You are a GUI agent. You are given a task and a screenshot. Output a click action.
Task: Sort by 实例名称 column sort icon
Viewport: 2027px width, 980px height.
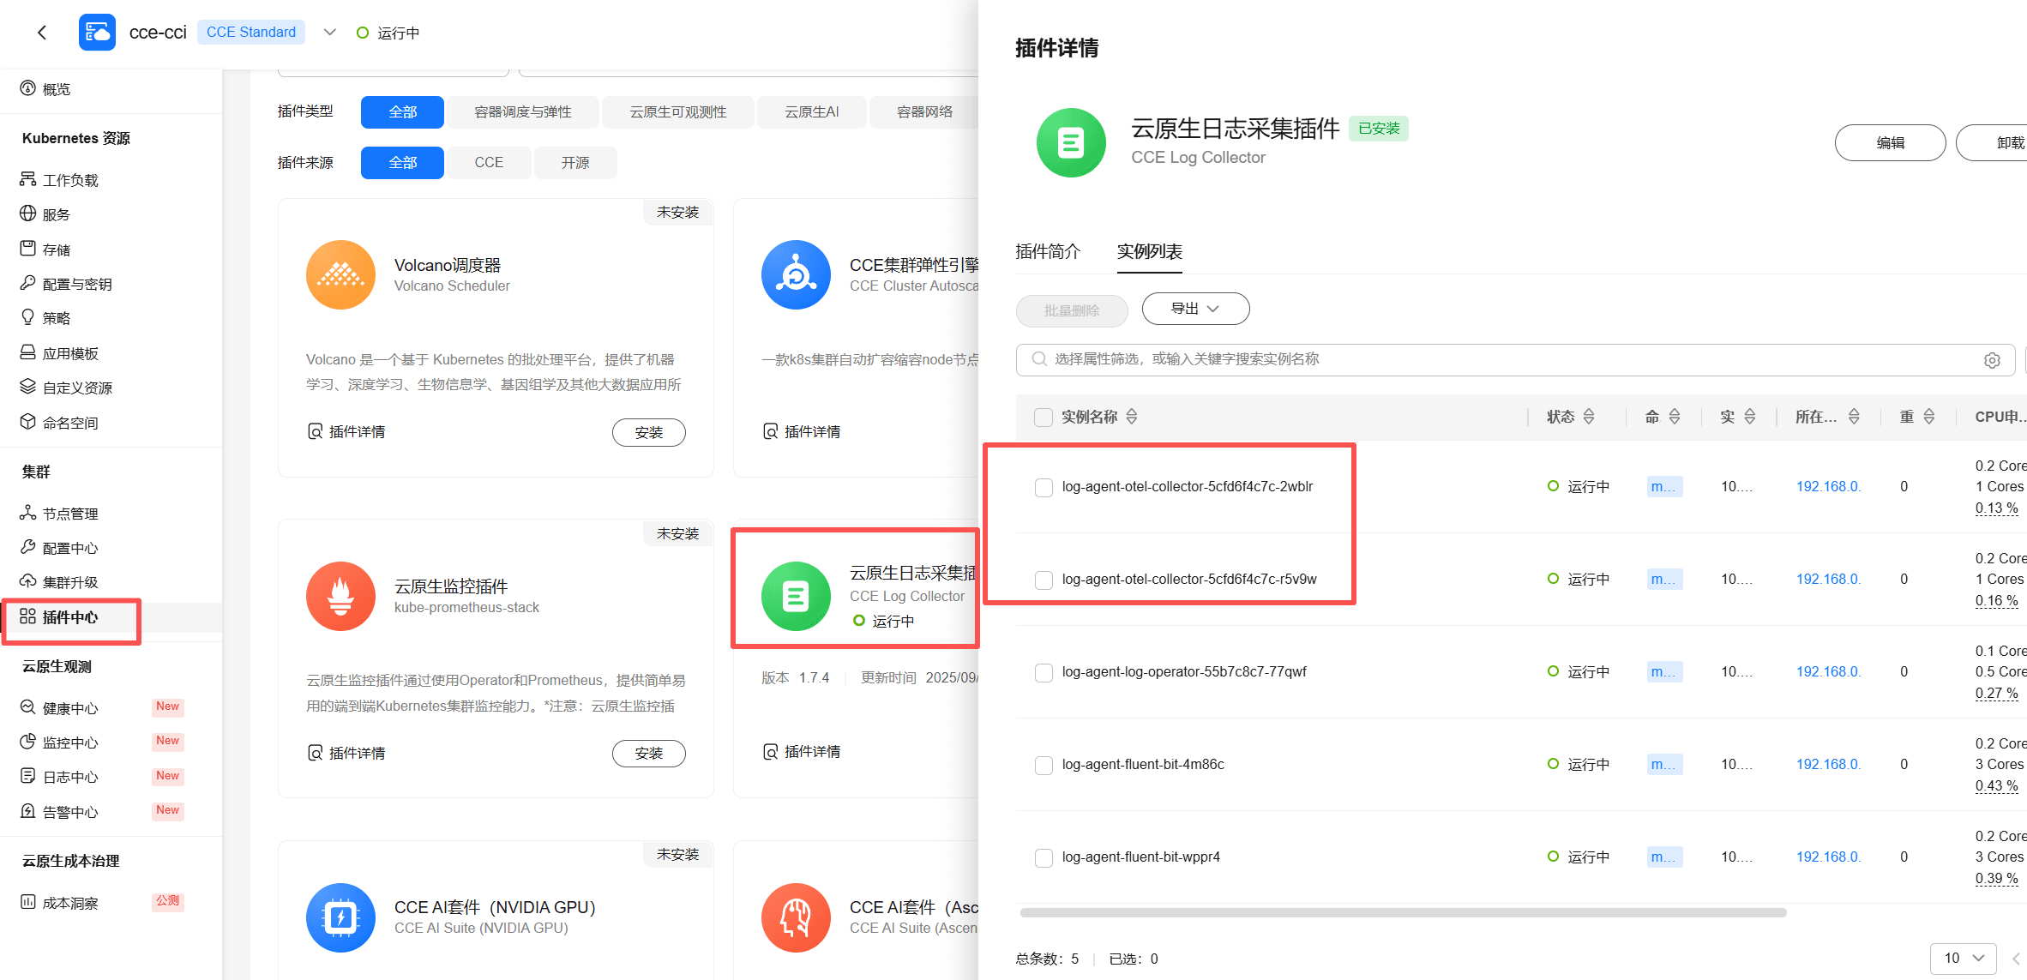[1132, 417]
